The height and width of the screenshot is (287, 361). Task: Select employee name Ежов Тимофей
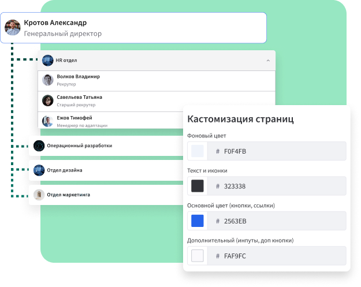[75, 118]
